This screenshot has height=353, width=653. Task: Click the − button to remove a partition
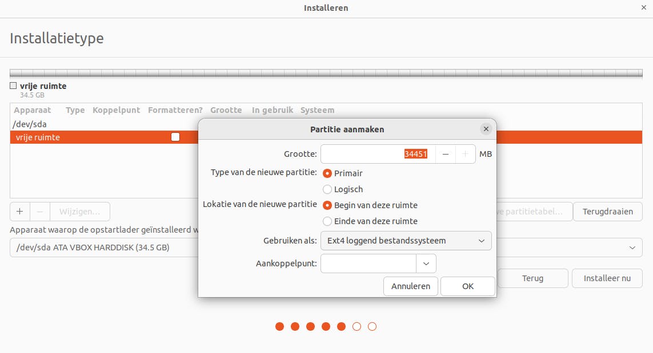pyautogui.click(x=39, y=212)
